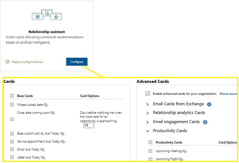Collapse the Productivity Cards section

pyautogui.click(x=148, y=131)
